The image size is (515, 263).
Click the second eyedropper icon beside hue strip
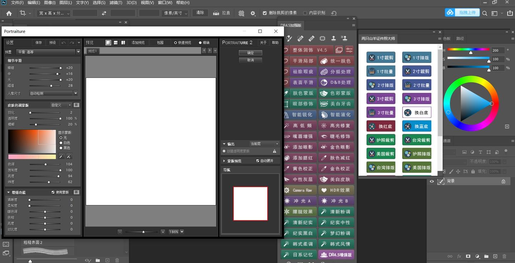click(69, 156)
